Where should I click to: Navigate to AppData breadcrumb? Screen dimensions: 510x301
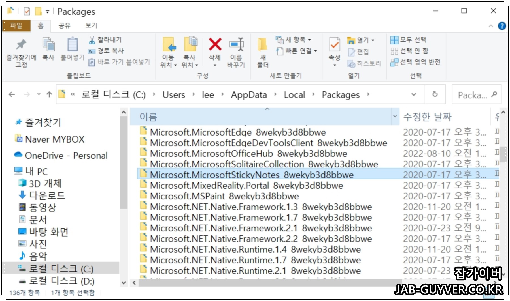pos(249,95)
